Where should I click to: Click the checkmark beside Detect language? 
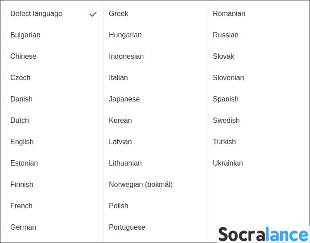(x=93, y=14)
